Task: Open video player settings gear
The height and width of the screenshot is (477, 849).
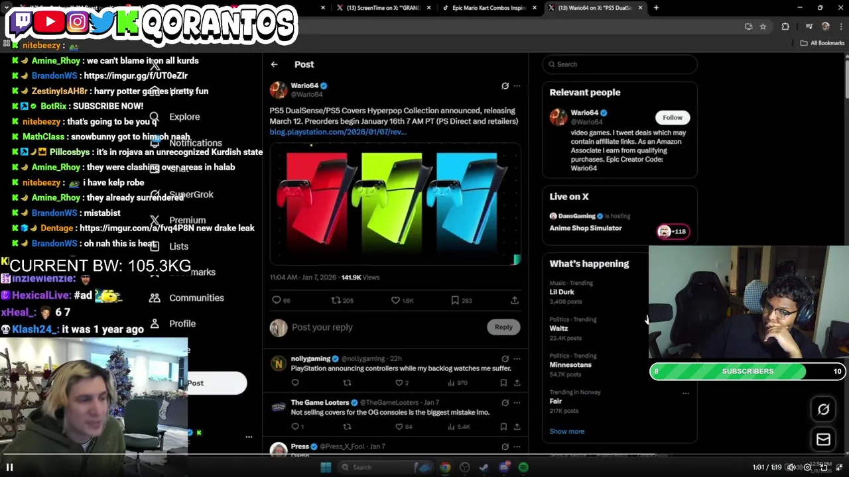Action: [807, 467]
